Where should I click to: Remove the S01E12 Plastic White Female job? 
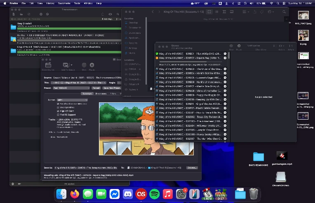(x=225, y=108)
